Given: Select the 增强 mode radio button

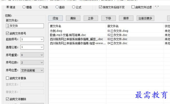Looking at the screenshot, I should 24,7.
